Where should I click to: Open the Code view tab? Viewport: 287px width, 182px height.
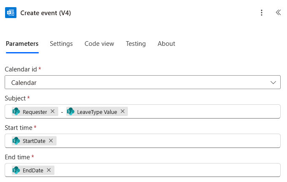click(99, 44)
